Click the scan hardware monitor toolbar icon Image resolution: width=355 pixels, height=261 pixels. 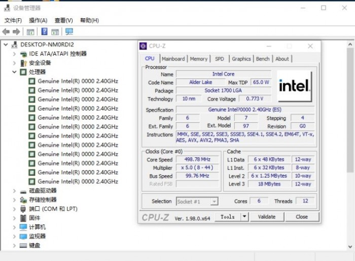[x=69, y=32]
